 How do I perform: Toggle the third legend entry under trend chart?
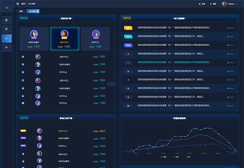188,157
